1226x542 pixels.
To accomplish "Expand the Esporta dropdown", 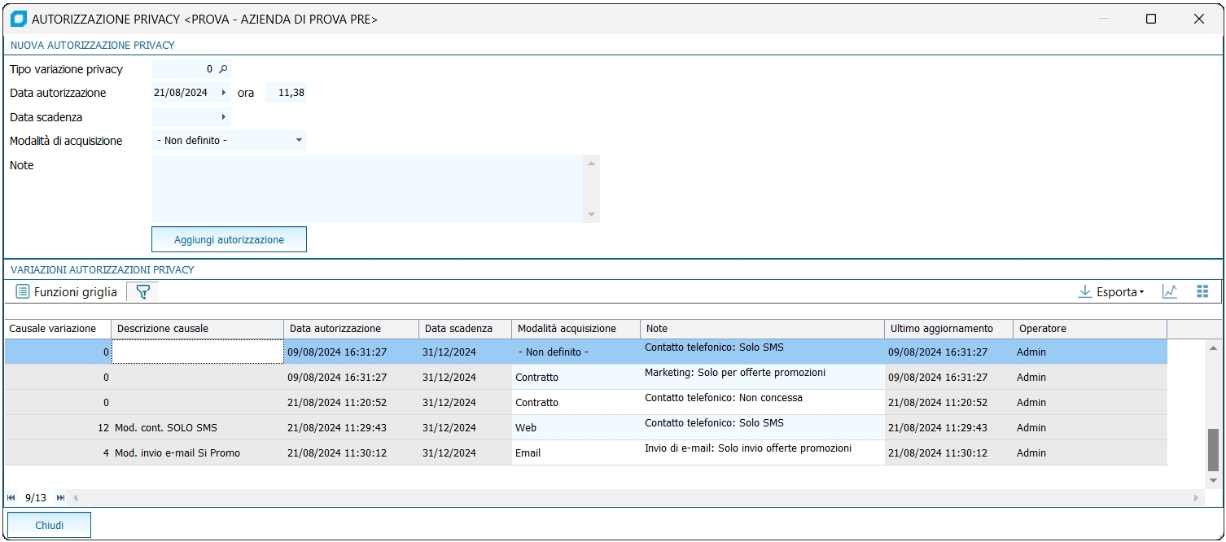I will [1111, 292].
